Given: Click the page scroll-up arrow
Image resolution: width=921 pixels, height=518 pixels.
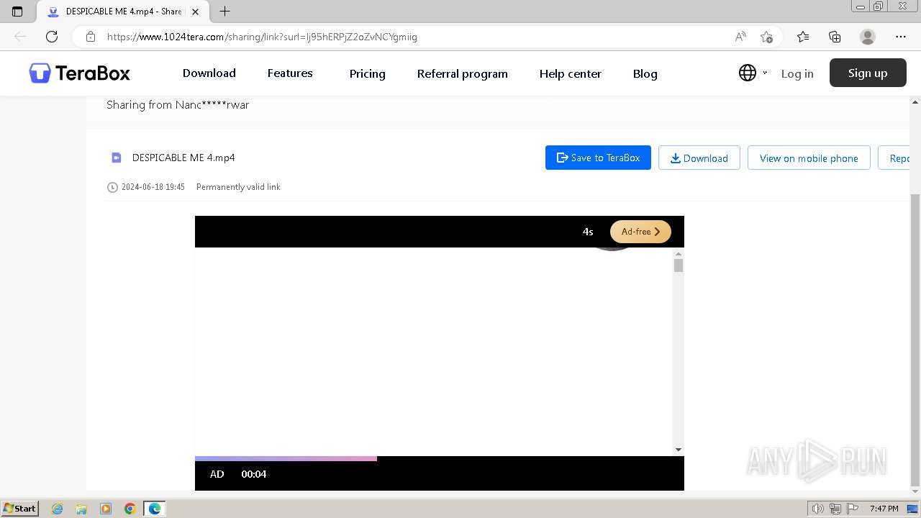Looking at the screenshot, I should [915, 101].
